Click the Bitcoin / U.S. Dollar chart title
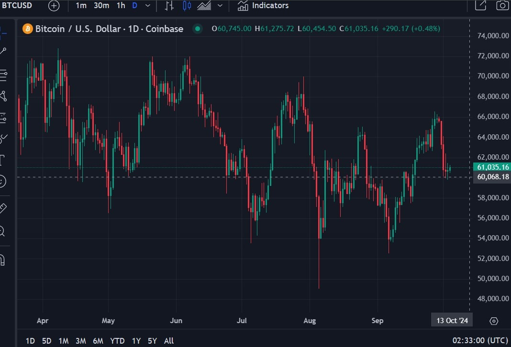This screenshot has height=347, width=511. (109, 29)
